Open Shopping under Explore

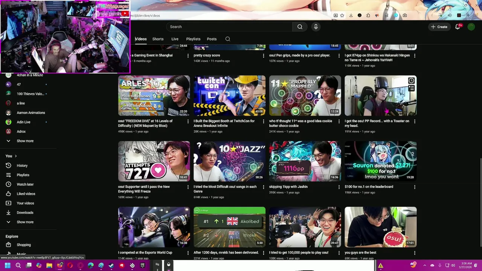24,245
